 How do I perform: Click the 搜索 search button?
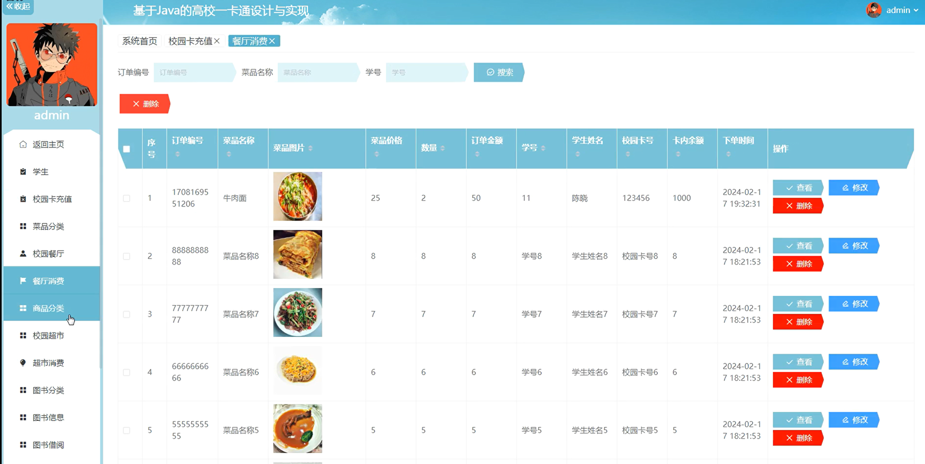pyautogui.click(x=499, y=72)
